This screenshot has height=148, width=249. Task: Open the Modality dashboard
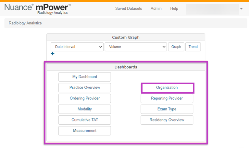85,109
